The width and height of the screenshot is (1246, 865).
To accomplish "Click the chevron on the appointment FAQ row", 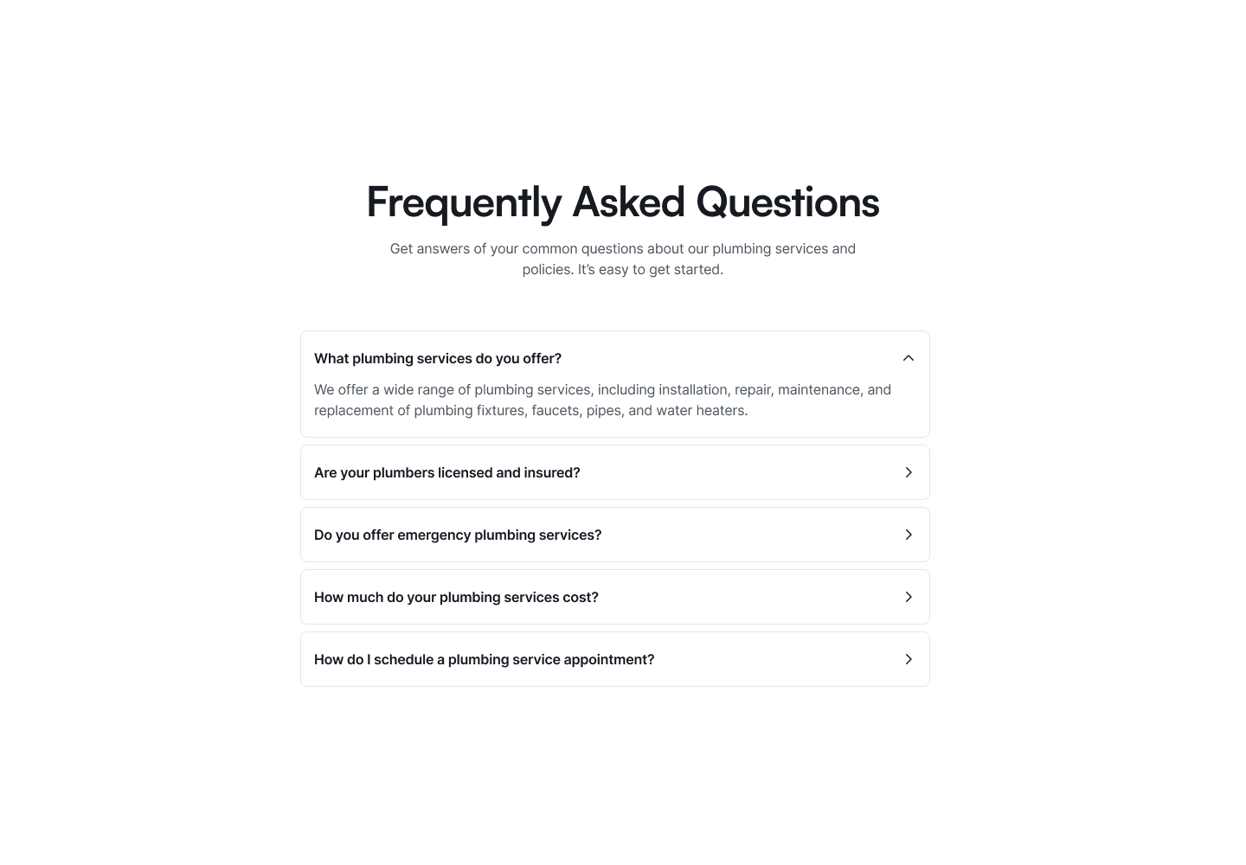I will coord(909,659).
